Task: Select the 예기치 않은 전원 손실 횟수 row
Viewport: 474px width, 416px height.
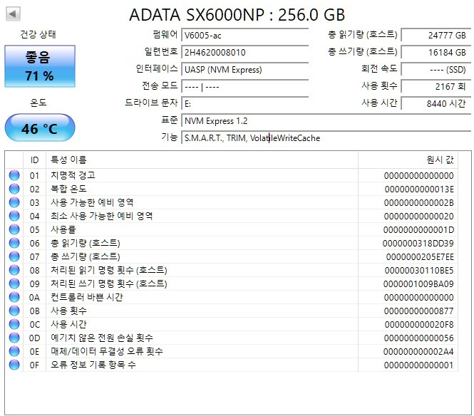Action: click(232, 338)
